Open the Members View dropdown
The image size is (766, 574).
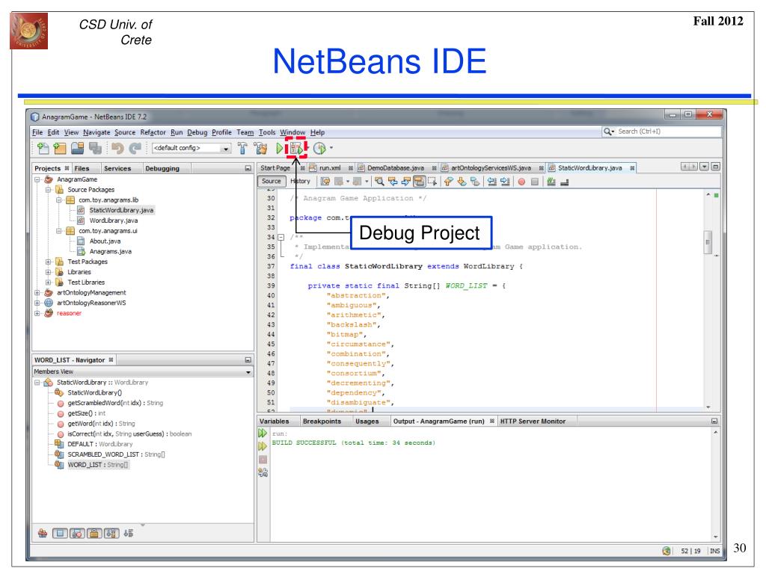click(x=248, y=371)
